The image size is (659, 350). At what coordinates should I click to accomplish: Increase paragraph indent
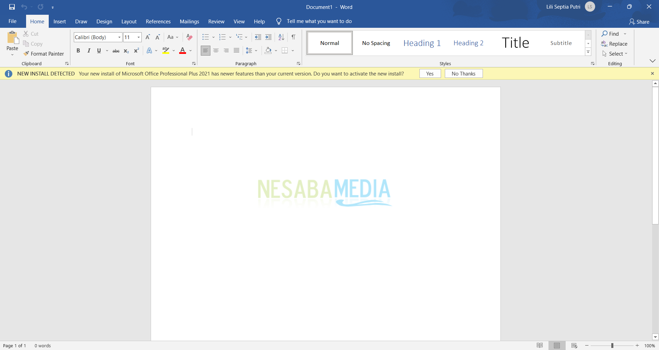[268, 37]
